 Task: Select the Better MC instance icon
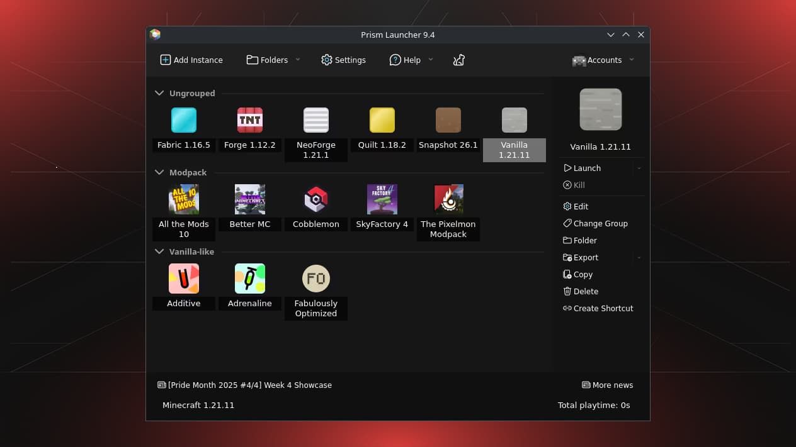tap(250, 199)
